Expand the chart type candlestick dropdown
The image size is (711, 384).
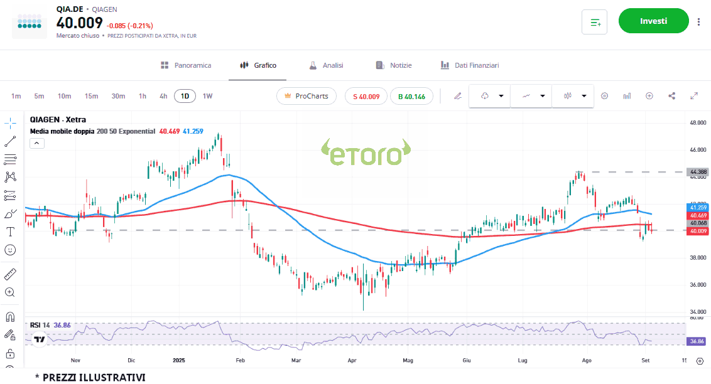coord(584,96)
